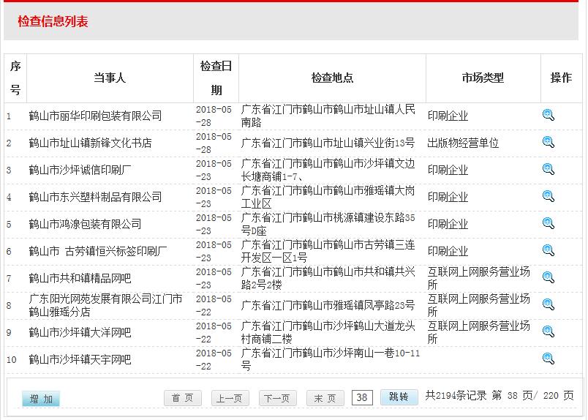Image resolution: width=588 pixels, height=420 pixels.
Task: Jump to last page 末页
Action: [x=325, y=398]
